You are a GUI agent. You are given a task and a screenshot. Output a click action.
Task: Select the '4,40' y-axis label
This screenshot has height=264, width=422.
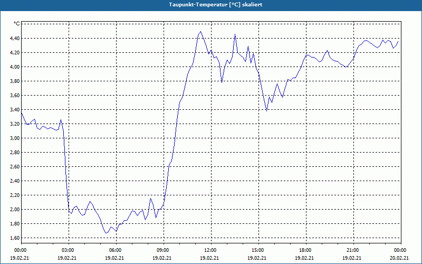tap(15, 38)
